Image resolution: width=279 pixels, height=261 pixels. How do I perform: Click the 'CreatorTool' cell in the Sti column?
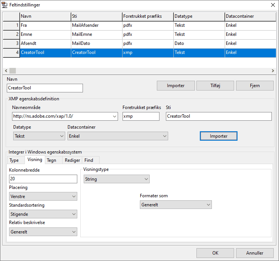pos(97,53)
